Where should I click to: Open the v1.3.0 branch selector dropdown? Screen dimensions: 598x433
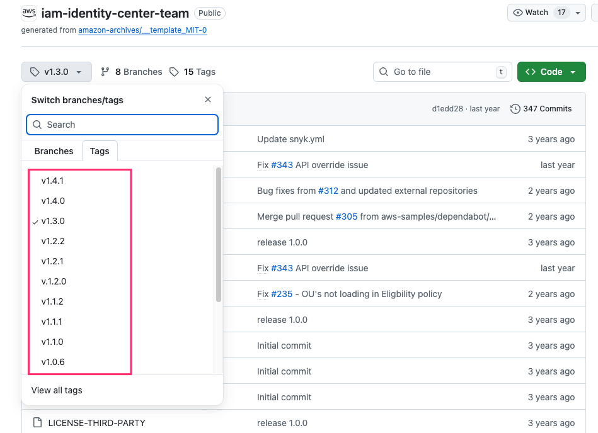click(56, 72)
